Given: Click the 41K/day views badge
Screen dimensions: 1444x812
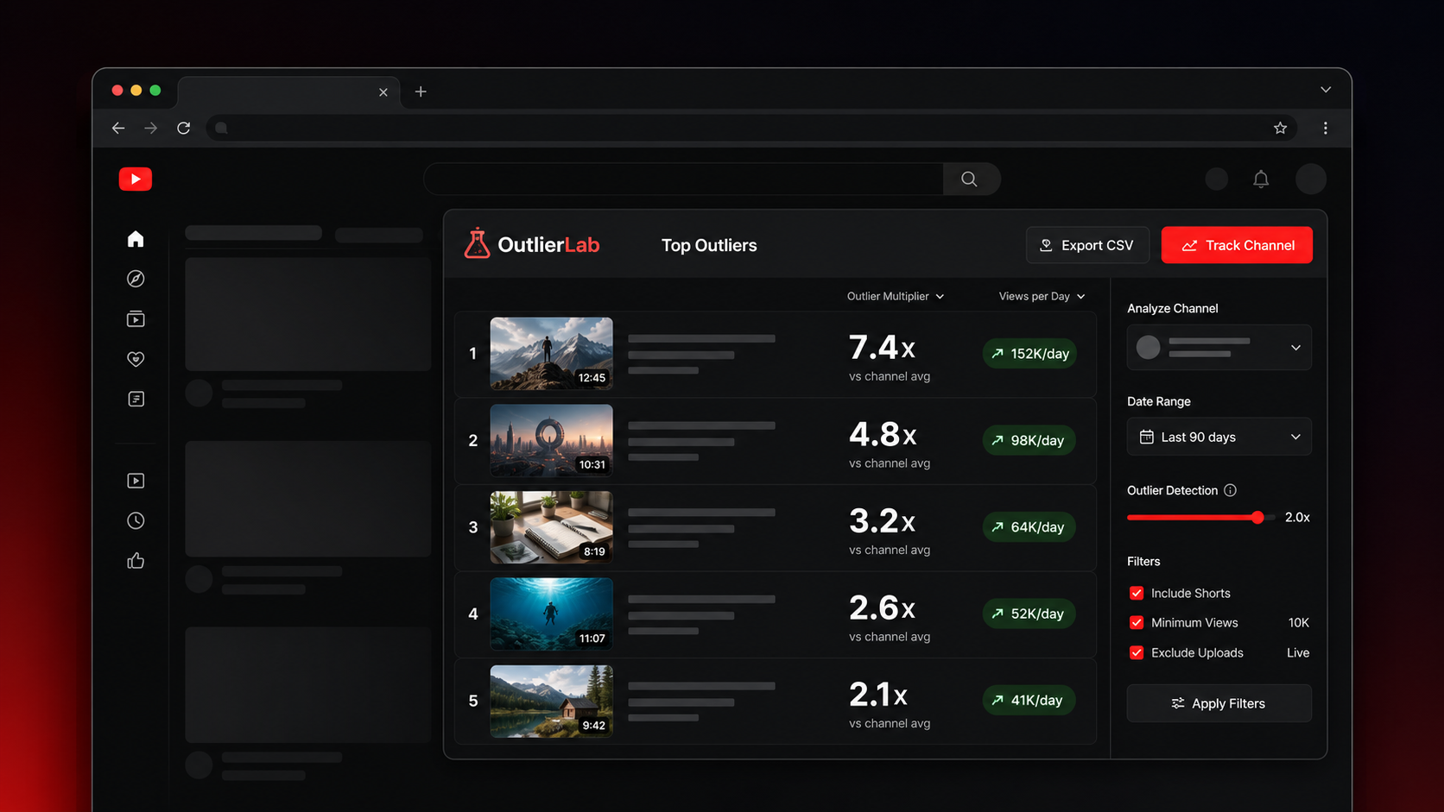Looking at the screenshot, I should [1029, 701].
